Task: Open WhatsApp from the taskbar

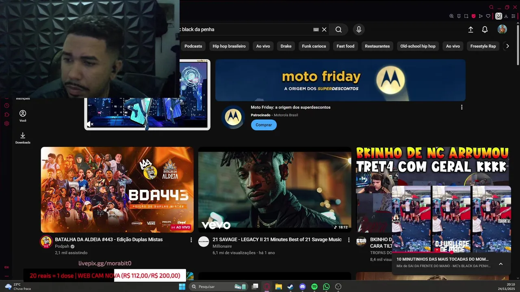Action: (326, 287)
